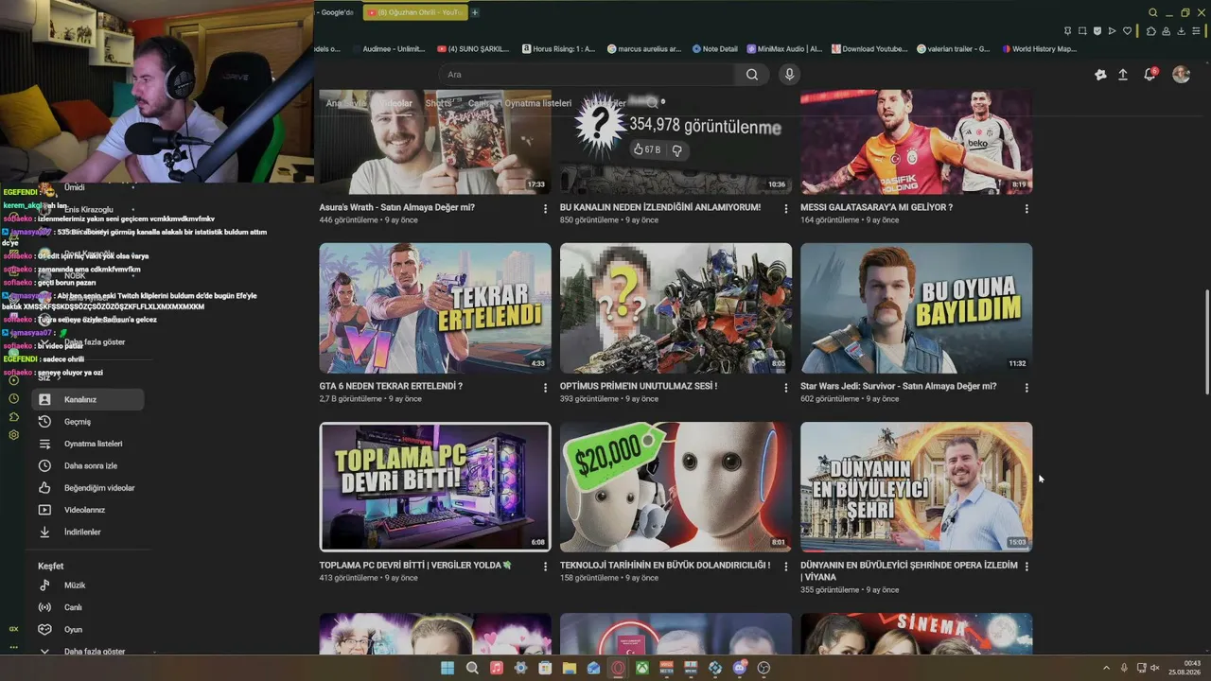Open Opera GX sidebar history clock
Image resolution: width=1211 pixels, height=681 pixels.
[13, 398]
